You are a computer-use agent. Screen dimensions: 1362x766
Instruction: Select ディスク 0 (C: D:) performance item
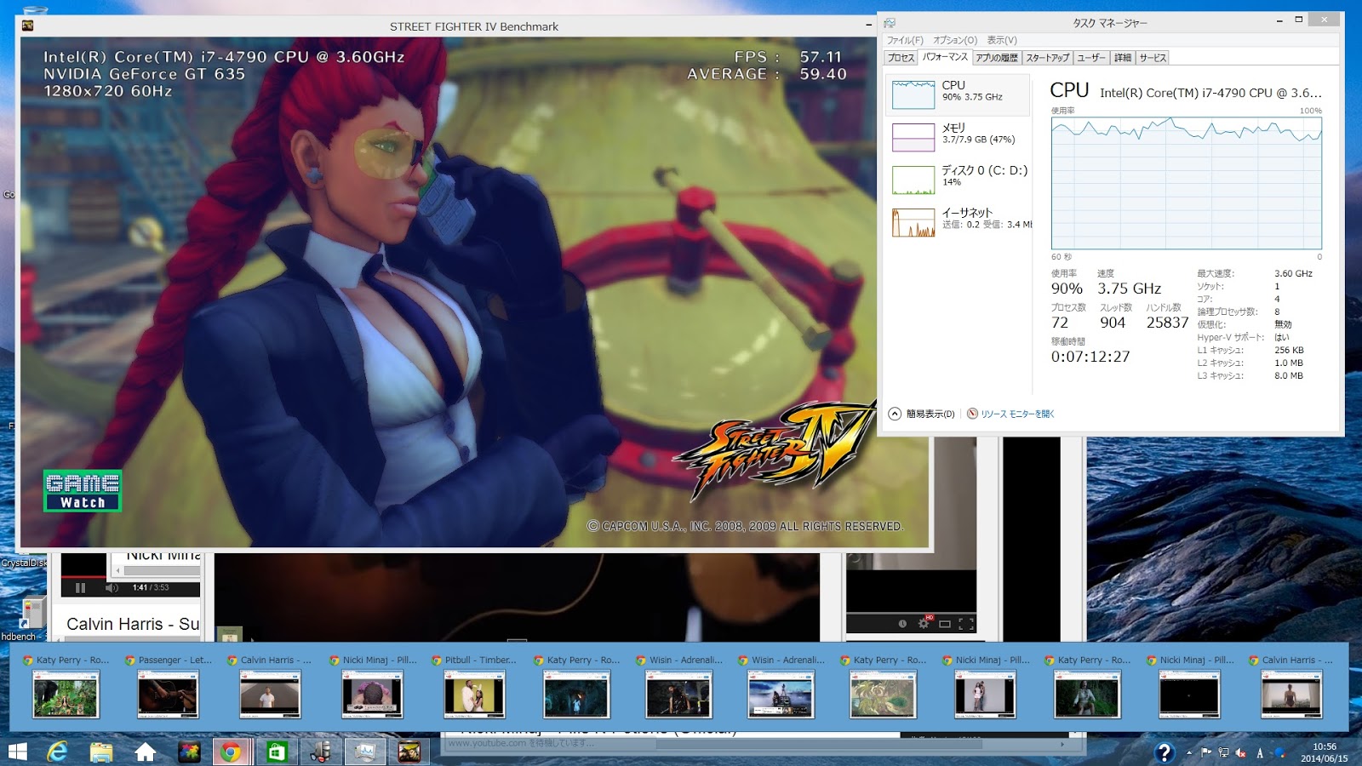pos(958,180)
